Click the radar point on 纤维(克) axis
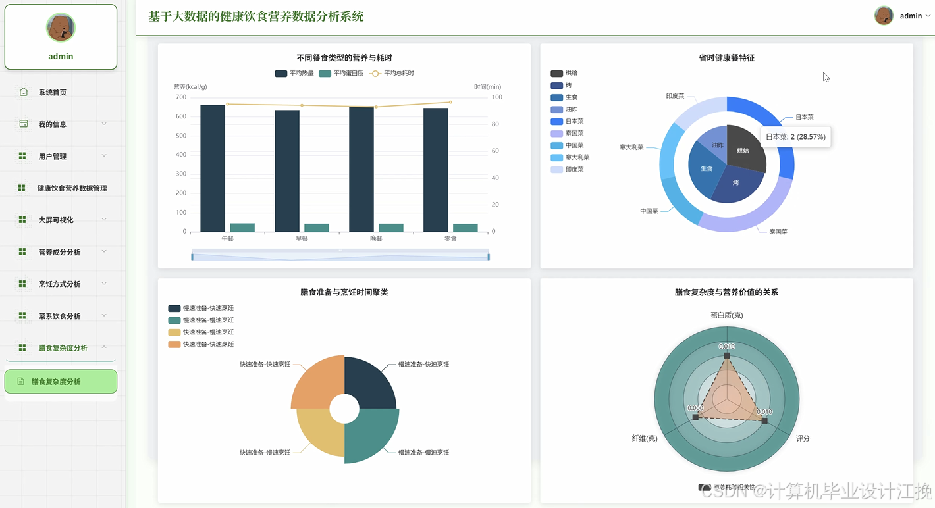935x508 pixels. 696,417
